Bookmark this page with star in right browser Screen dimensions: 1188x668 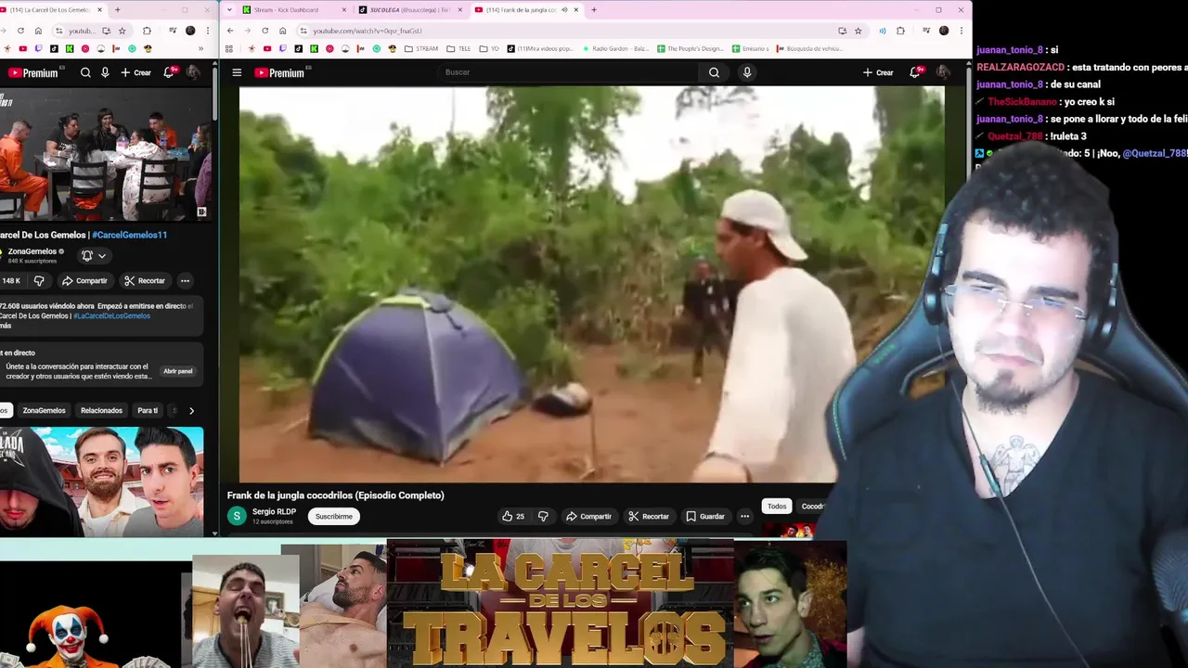pyautogui.click(x=858, y=31)
